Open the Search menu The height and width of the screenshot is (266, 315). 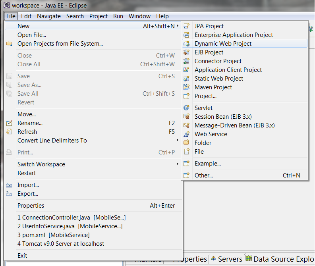(x=75, y=16)
